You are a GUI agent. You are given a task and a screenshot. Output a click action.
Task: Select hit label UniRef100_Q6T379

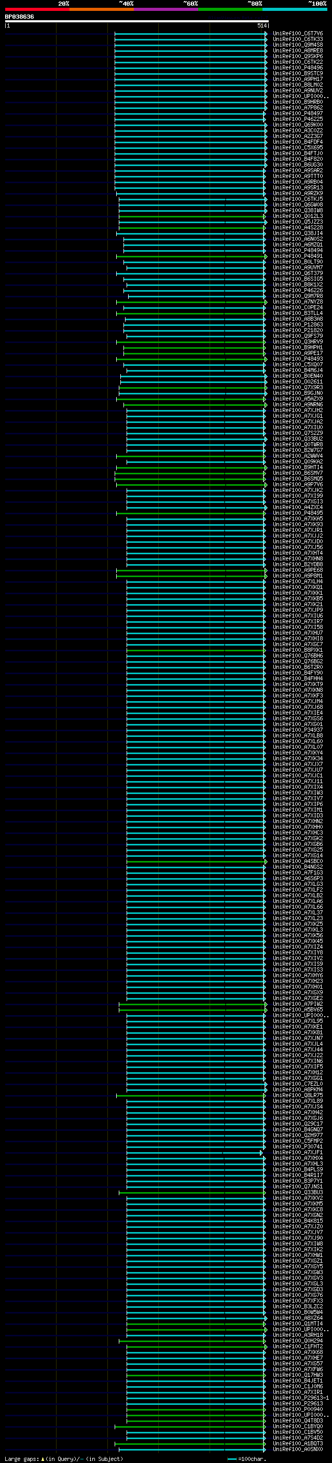coord(298,273)
